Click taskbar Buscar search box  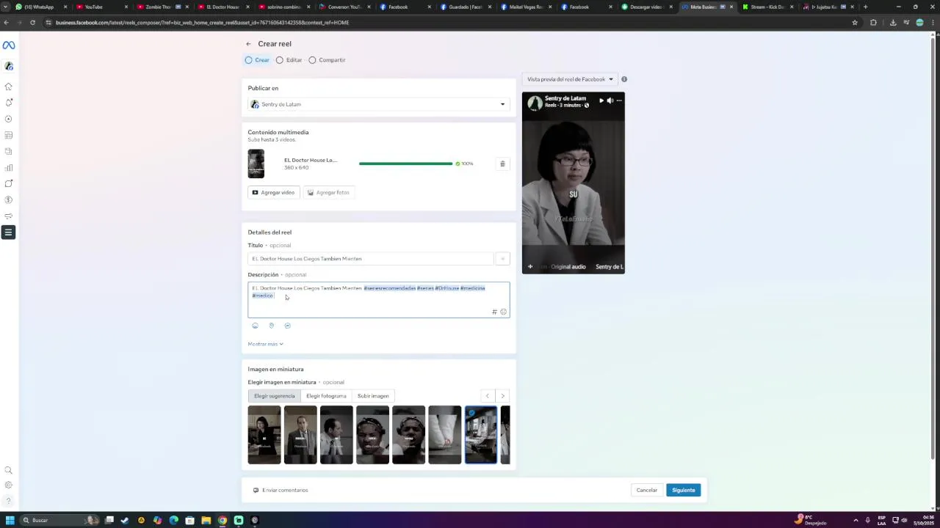pos(59,520)
